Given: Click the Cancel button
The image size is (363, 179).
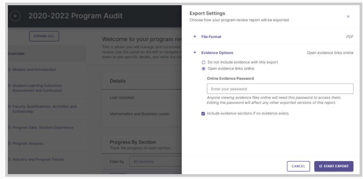Looking at the screenshot, I should [x=298, y=166].
